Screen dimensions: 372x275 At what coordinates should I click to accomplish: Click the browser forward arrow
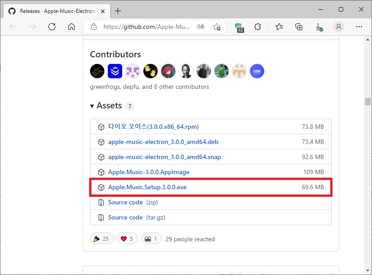(x=32, y=27)
